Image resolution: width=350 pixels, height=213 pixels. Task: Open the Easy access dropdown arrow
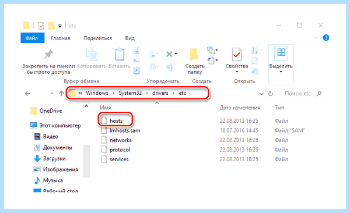(x=216, y=61)
